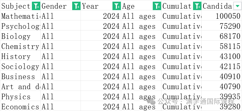Screen dimensions: 242x111
Task: Select the Chemistry subject cell
Action: (20, 46)
